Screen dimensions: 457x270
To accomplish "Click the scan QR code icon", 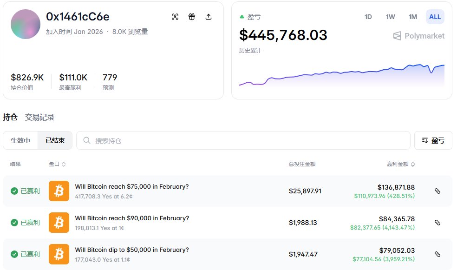I will point(175,17).
